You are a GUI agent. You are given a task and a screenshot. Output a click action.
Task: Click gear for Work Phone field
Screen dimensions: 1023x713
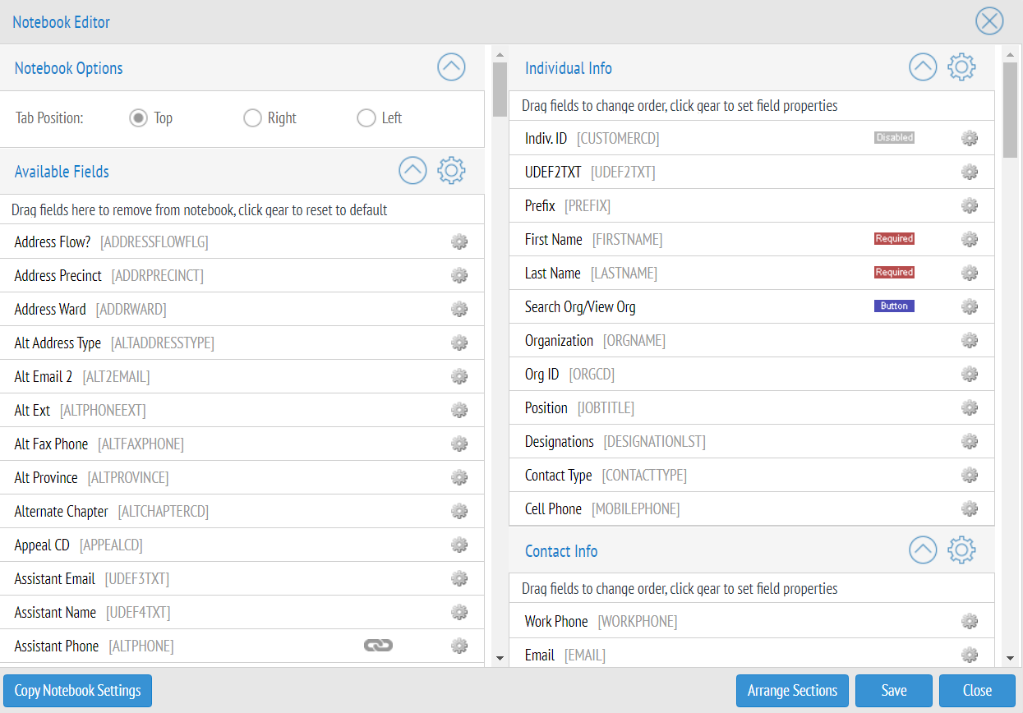pyautogui.click(x=970, y=621)
